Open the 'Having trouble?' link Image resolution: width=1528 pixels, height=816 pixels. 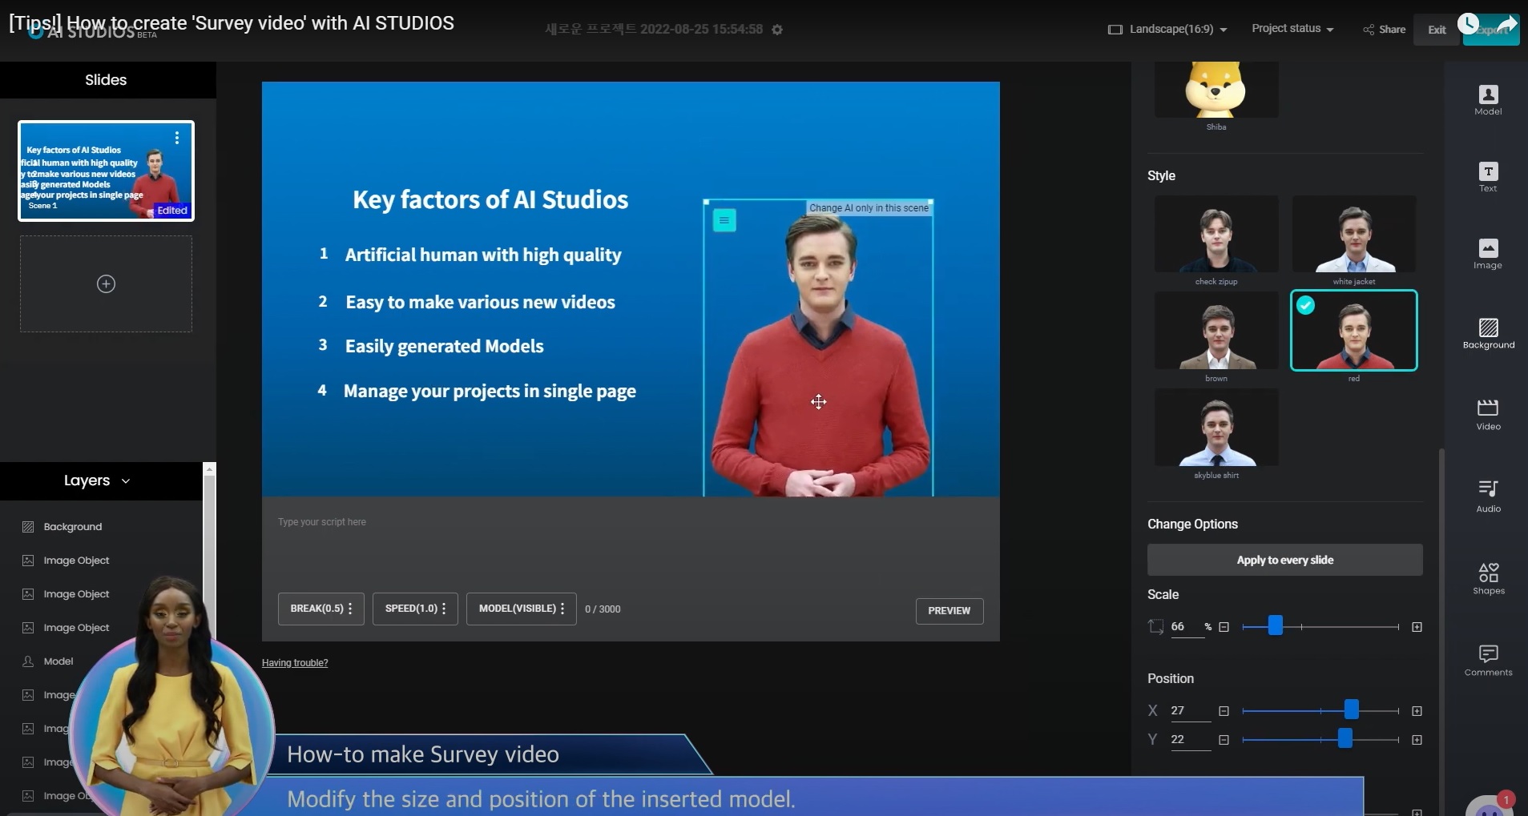pyautogui.click(x=295, y=662)
